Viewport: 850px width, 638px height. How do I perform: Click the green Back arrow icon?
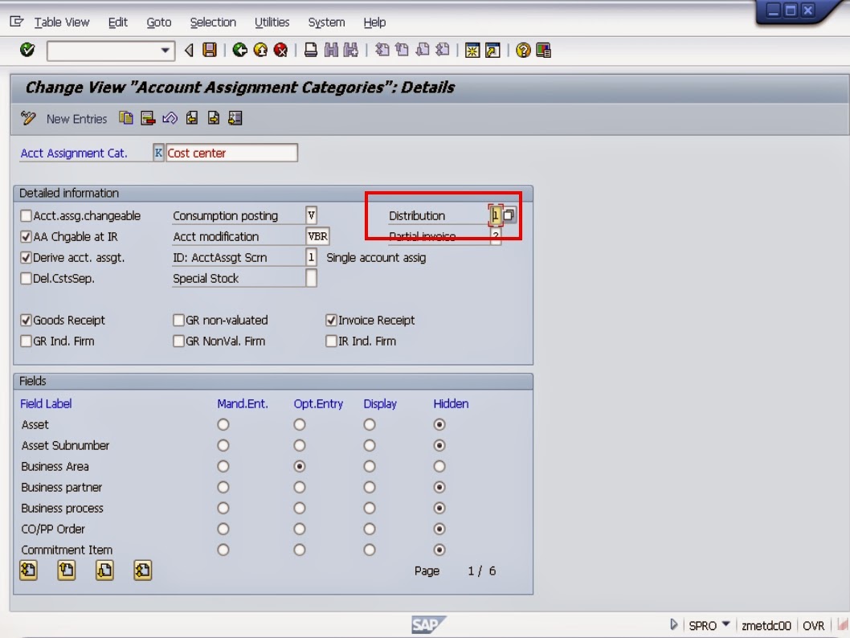[239, 51]
